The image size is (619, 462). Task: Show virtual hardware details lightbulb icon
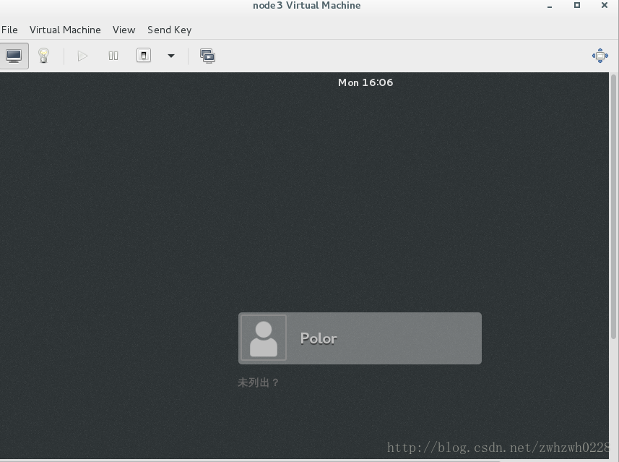click(x=43, y=56)
